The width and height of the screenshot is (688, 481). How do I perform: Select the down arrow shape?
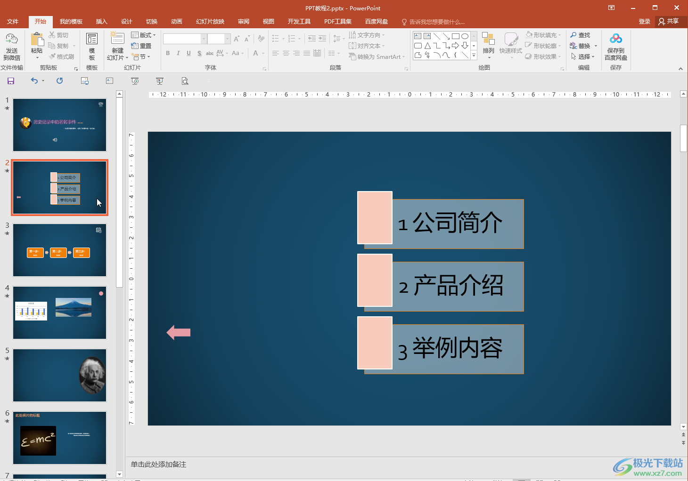click(x=465, y=46)
